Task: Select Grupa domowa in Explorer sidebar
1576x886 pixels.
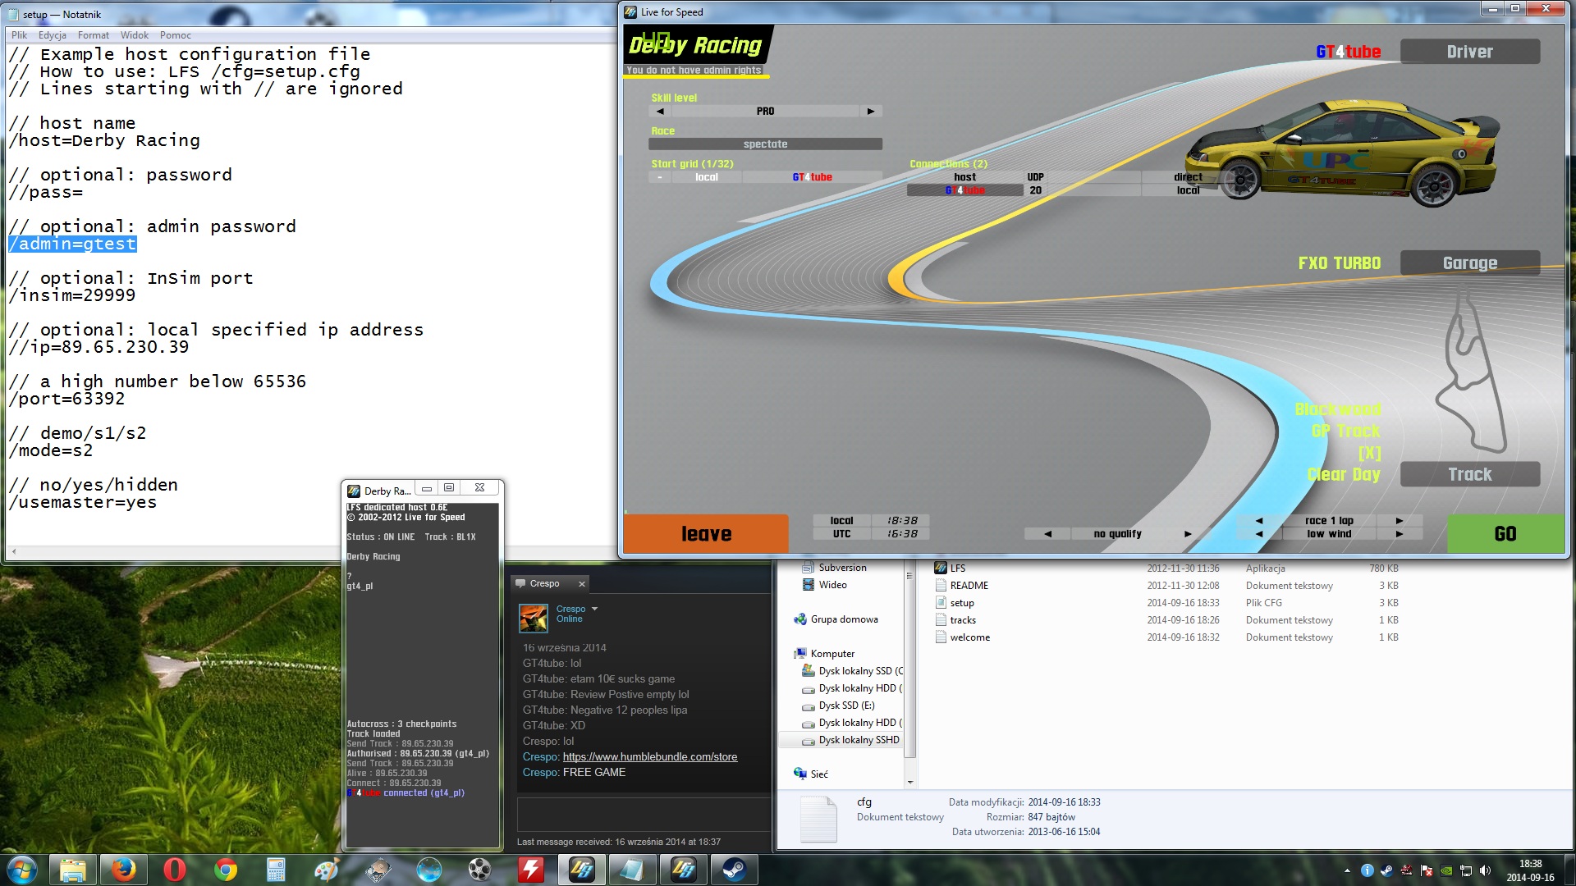Action: click(x=844, y=619)
